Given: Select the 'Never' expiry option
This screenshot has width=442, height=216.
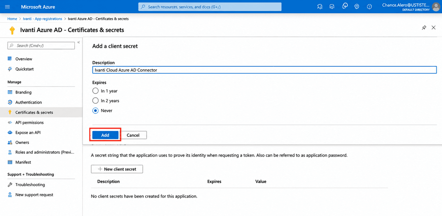Looking at the screenshot, I should coord(95,111).
